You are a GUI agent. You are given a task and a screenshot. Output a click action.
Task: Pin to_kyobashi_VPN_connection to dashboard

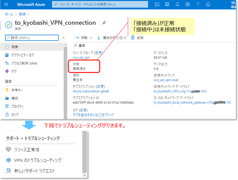(104, 23)
